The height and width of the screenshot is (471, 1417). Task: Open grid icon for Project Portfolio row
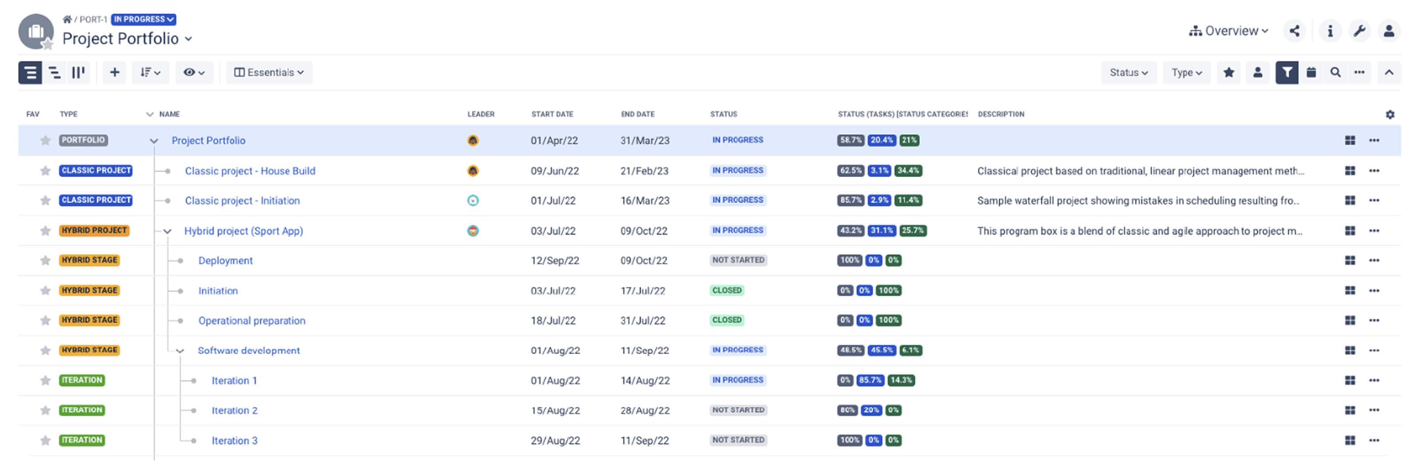pyautogui.click(x=1350, y=141)
